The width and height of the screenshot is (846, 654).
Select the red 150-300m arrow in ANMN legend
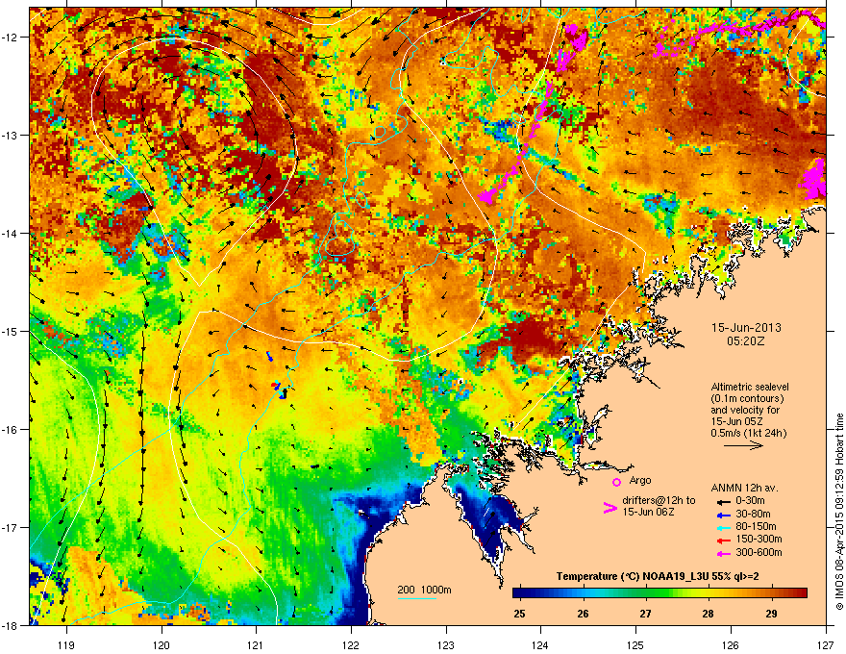click(x=723, y=540)
